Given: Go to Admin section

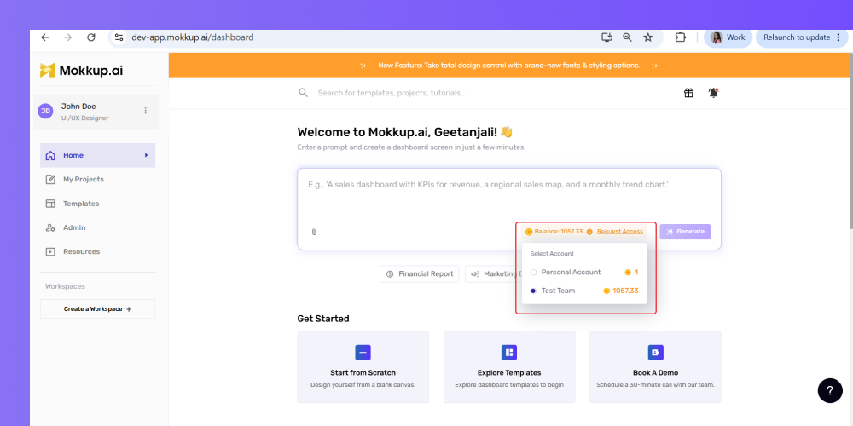Looking at the screenshot, I should click(98, 227).
